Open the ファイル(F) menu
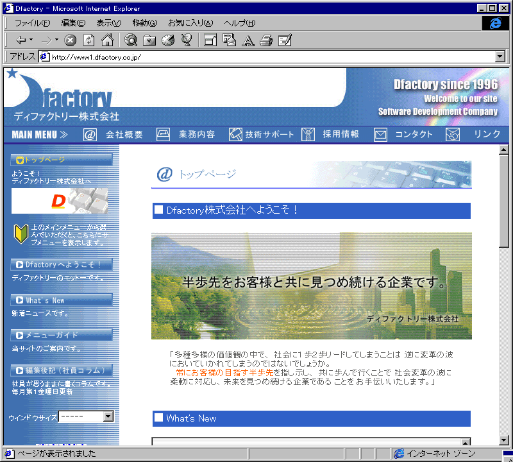513x462 pixels. 33,23
